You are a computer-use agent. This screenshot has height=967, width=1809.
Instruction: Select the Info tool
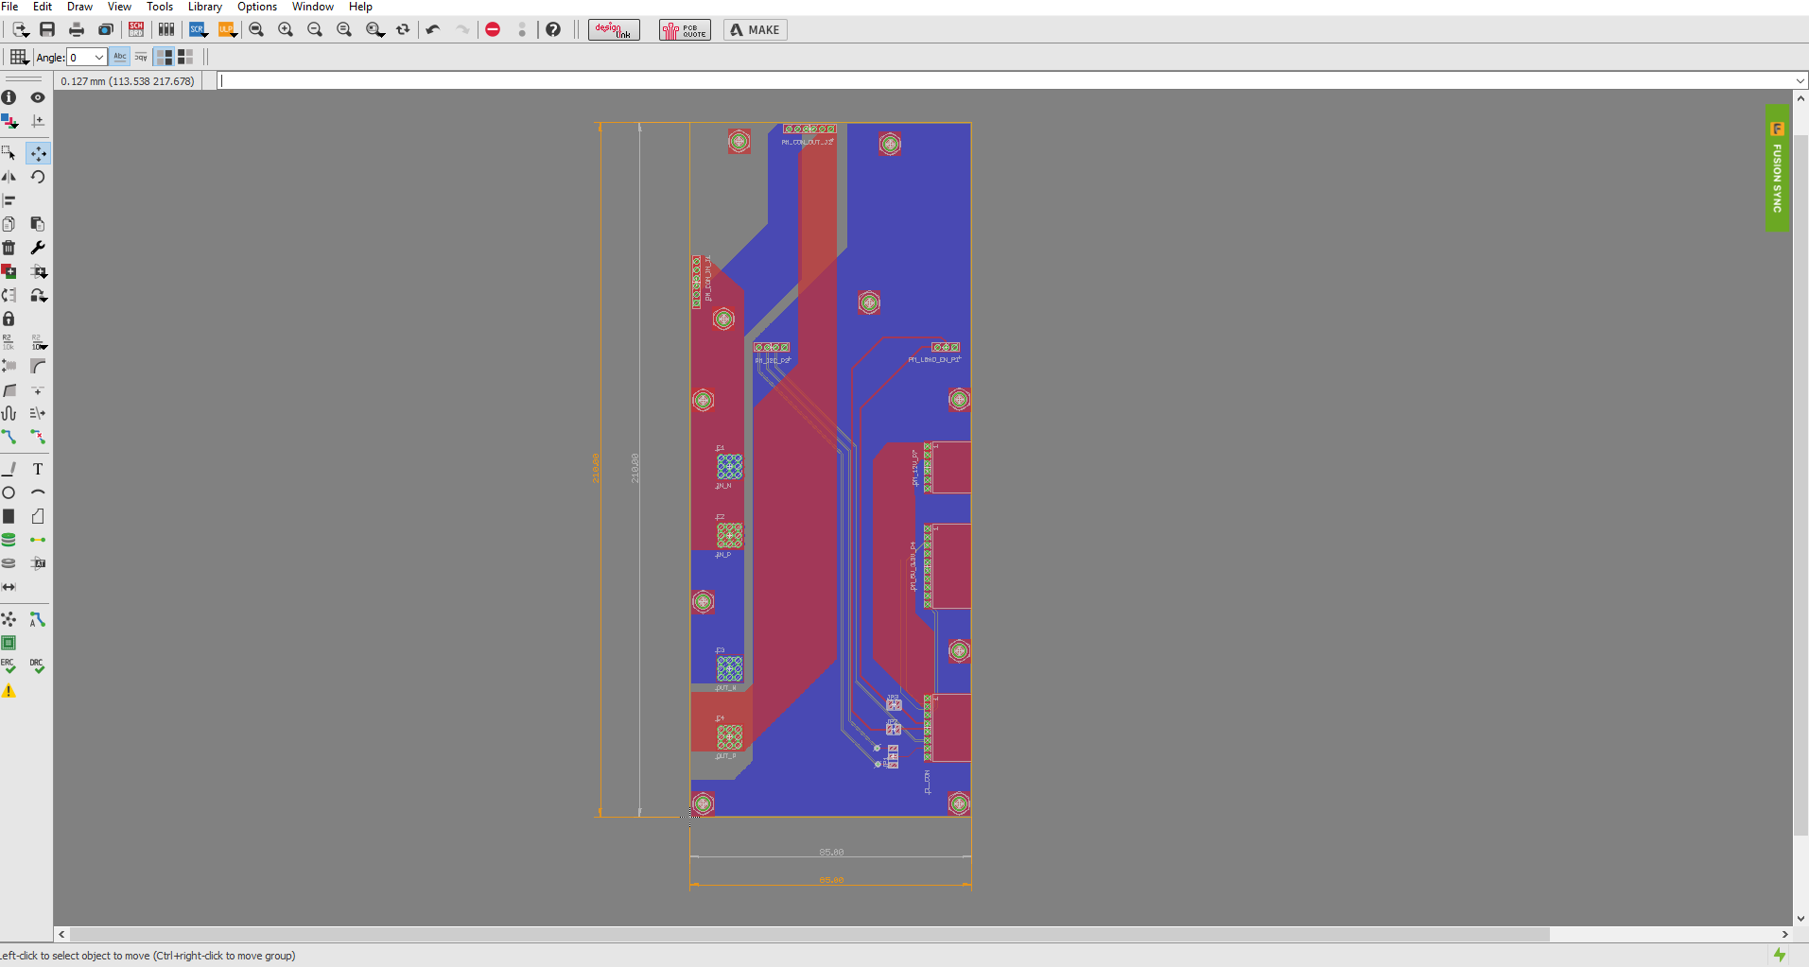pos(9,97)
